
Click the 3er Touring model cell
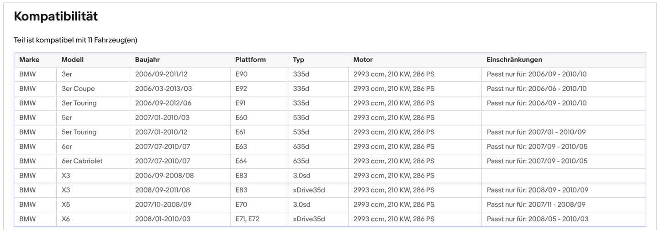79,103
